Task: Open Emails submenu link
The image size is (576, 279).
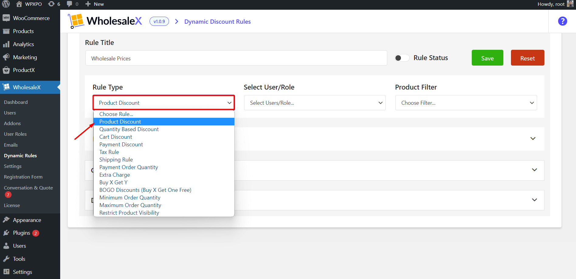Action: [x=11, y=145]
